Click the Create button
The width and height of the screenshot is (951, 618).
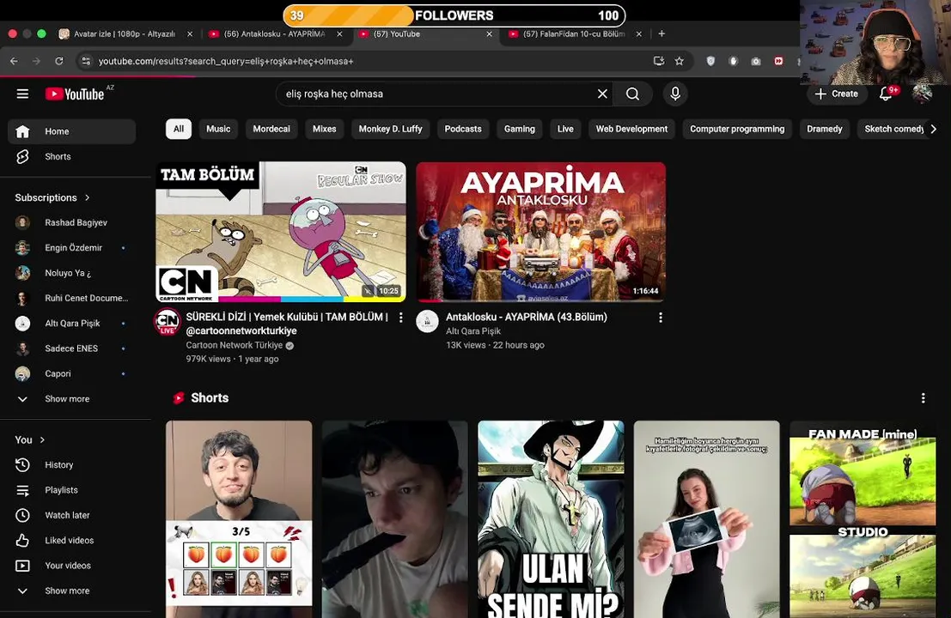[837, 94]
